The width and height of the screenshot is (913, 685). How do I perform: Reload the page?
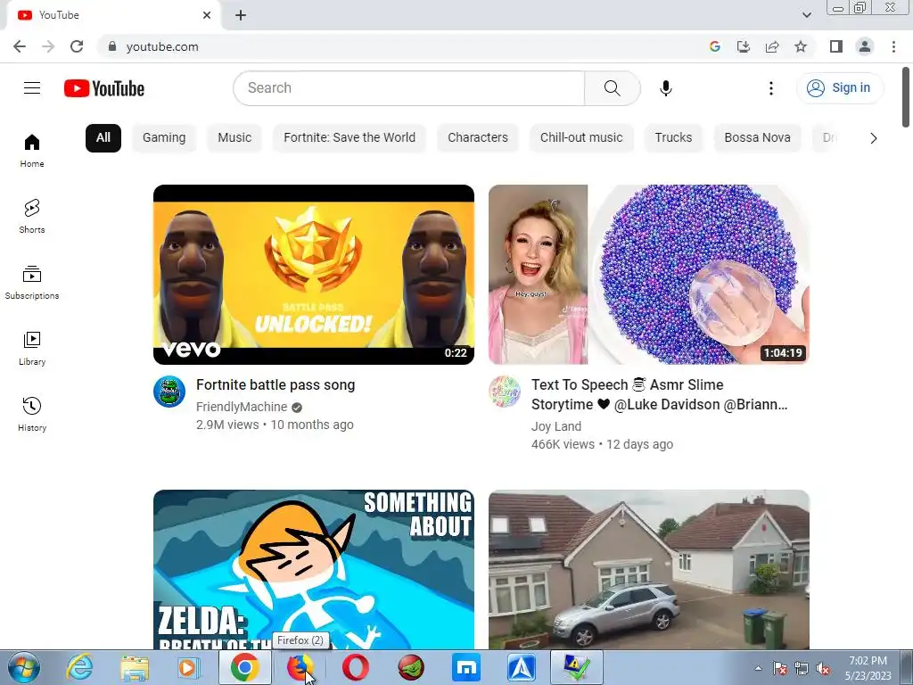tap(77, 46)
